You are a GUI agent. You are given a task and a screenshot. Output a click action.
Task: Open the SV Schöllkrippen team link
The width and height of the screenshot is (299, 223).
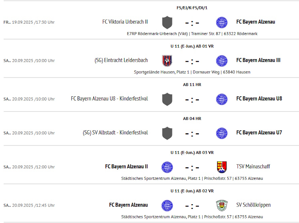pos(253,205)
